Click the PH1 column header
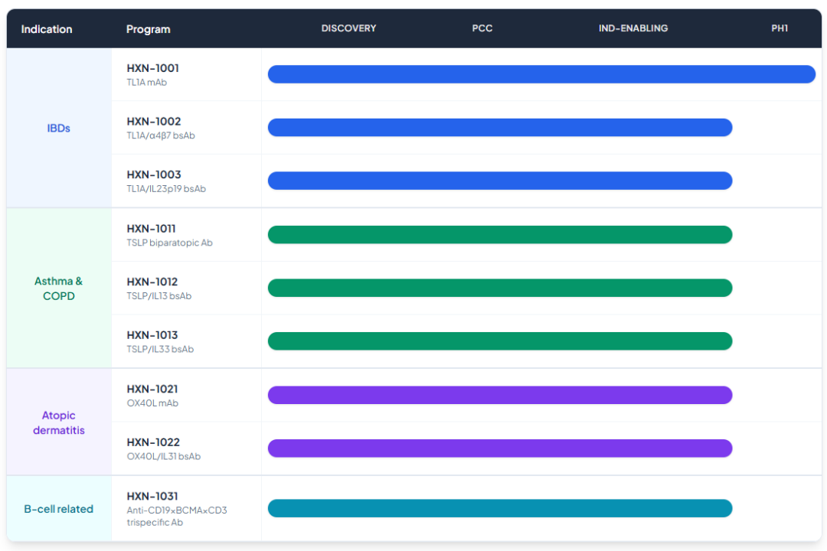Screen dimensions: 827x551 (x=780, y=28)
